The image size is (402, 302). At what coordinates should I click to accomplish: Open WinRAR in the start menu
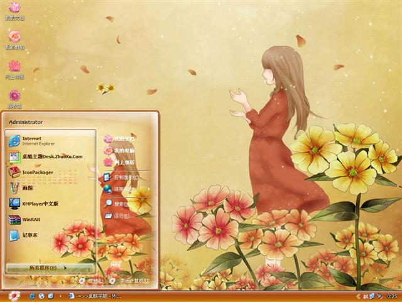click(x=31, y=220)
